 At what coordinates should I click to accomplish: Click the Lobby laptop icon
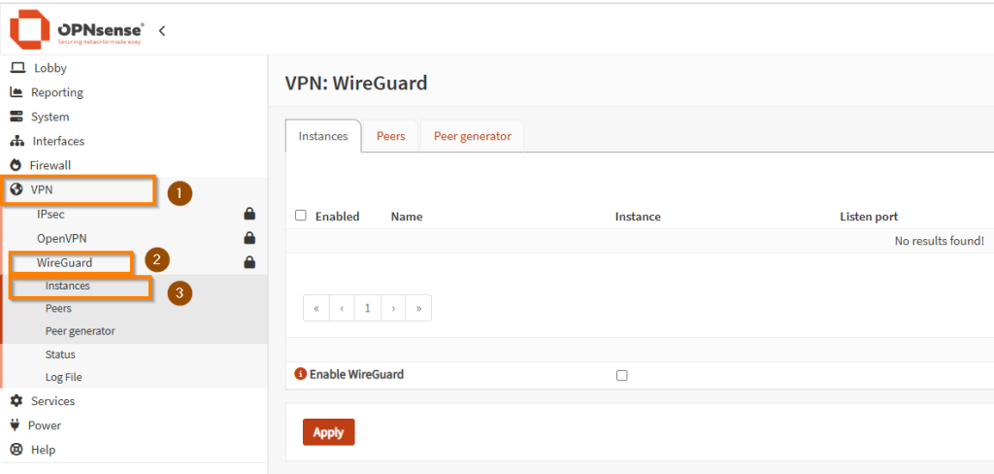tap(17, 68)
